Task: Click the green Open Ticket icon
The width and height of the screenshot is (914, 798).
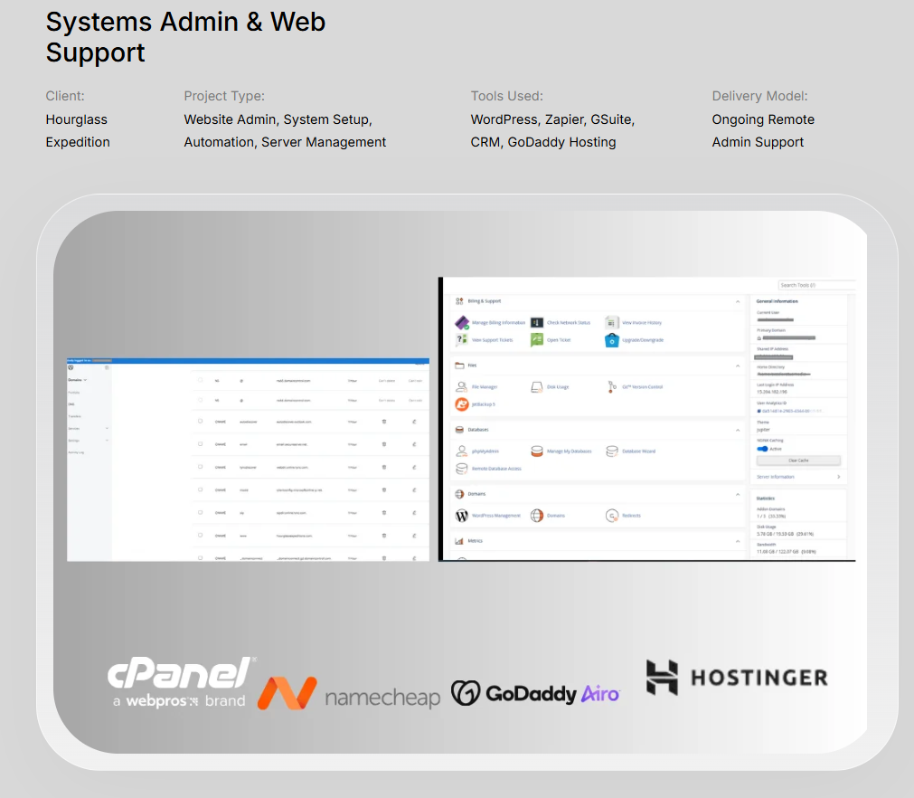Action: 537,339
